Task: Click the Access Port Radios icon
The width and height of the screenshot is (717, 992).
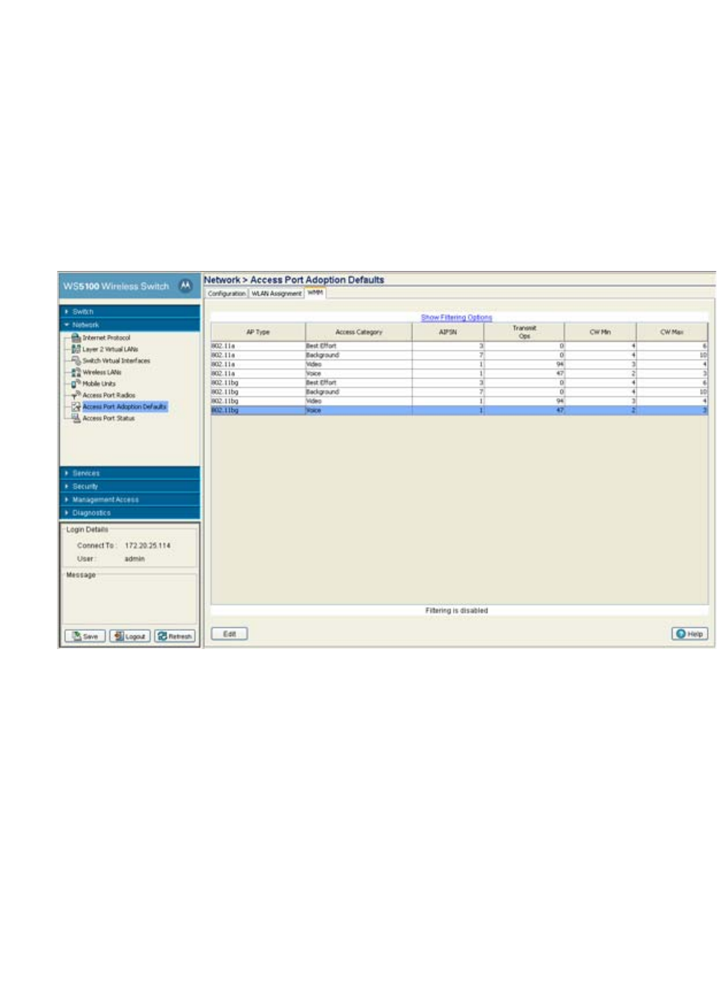Action: (x=76, y=395)
